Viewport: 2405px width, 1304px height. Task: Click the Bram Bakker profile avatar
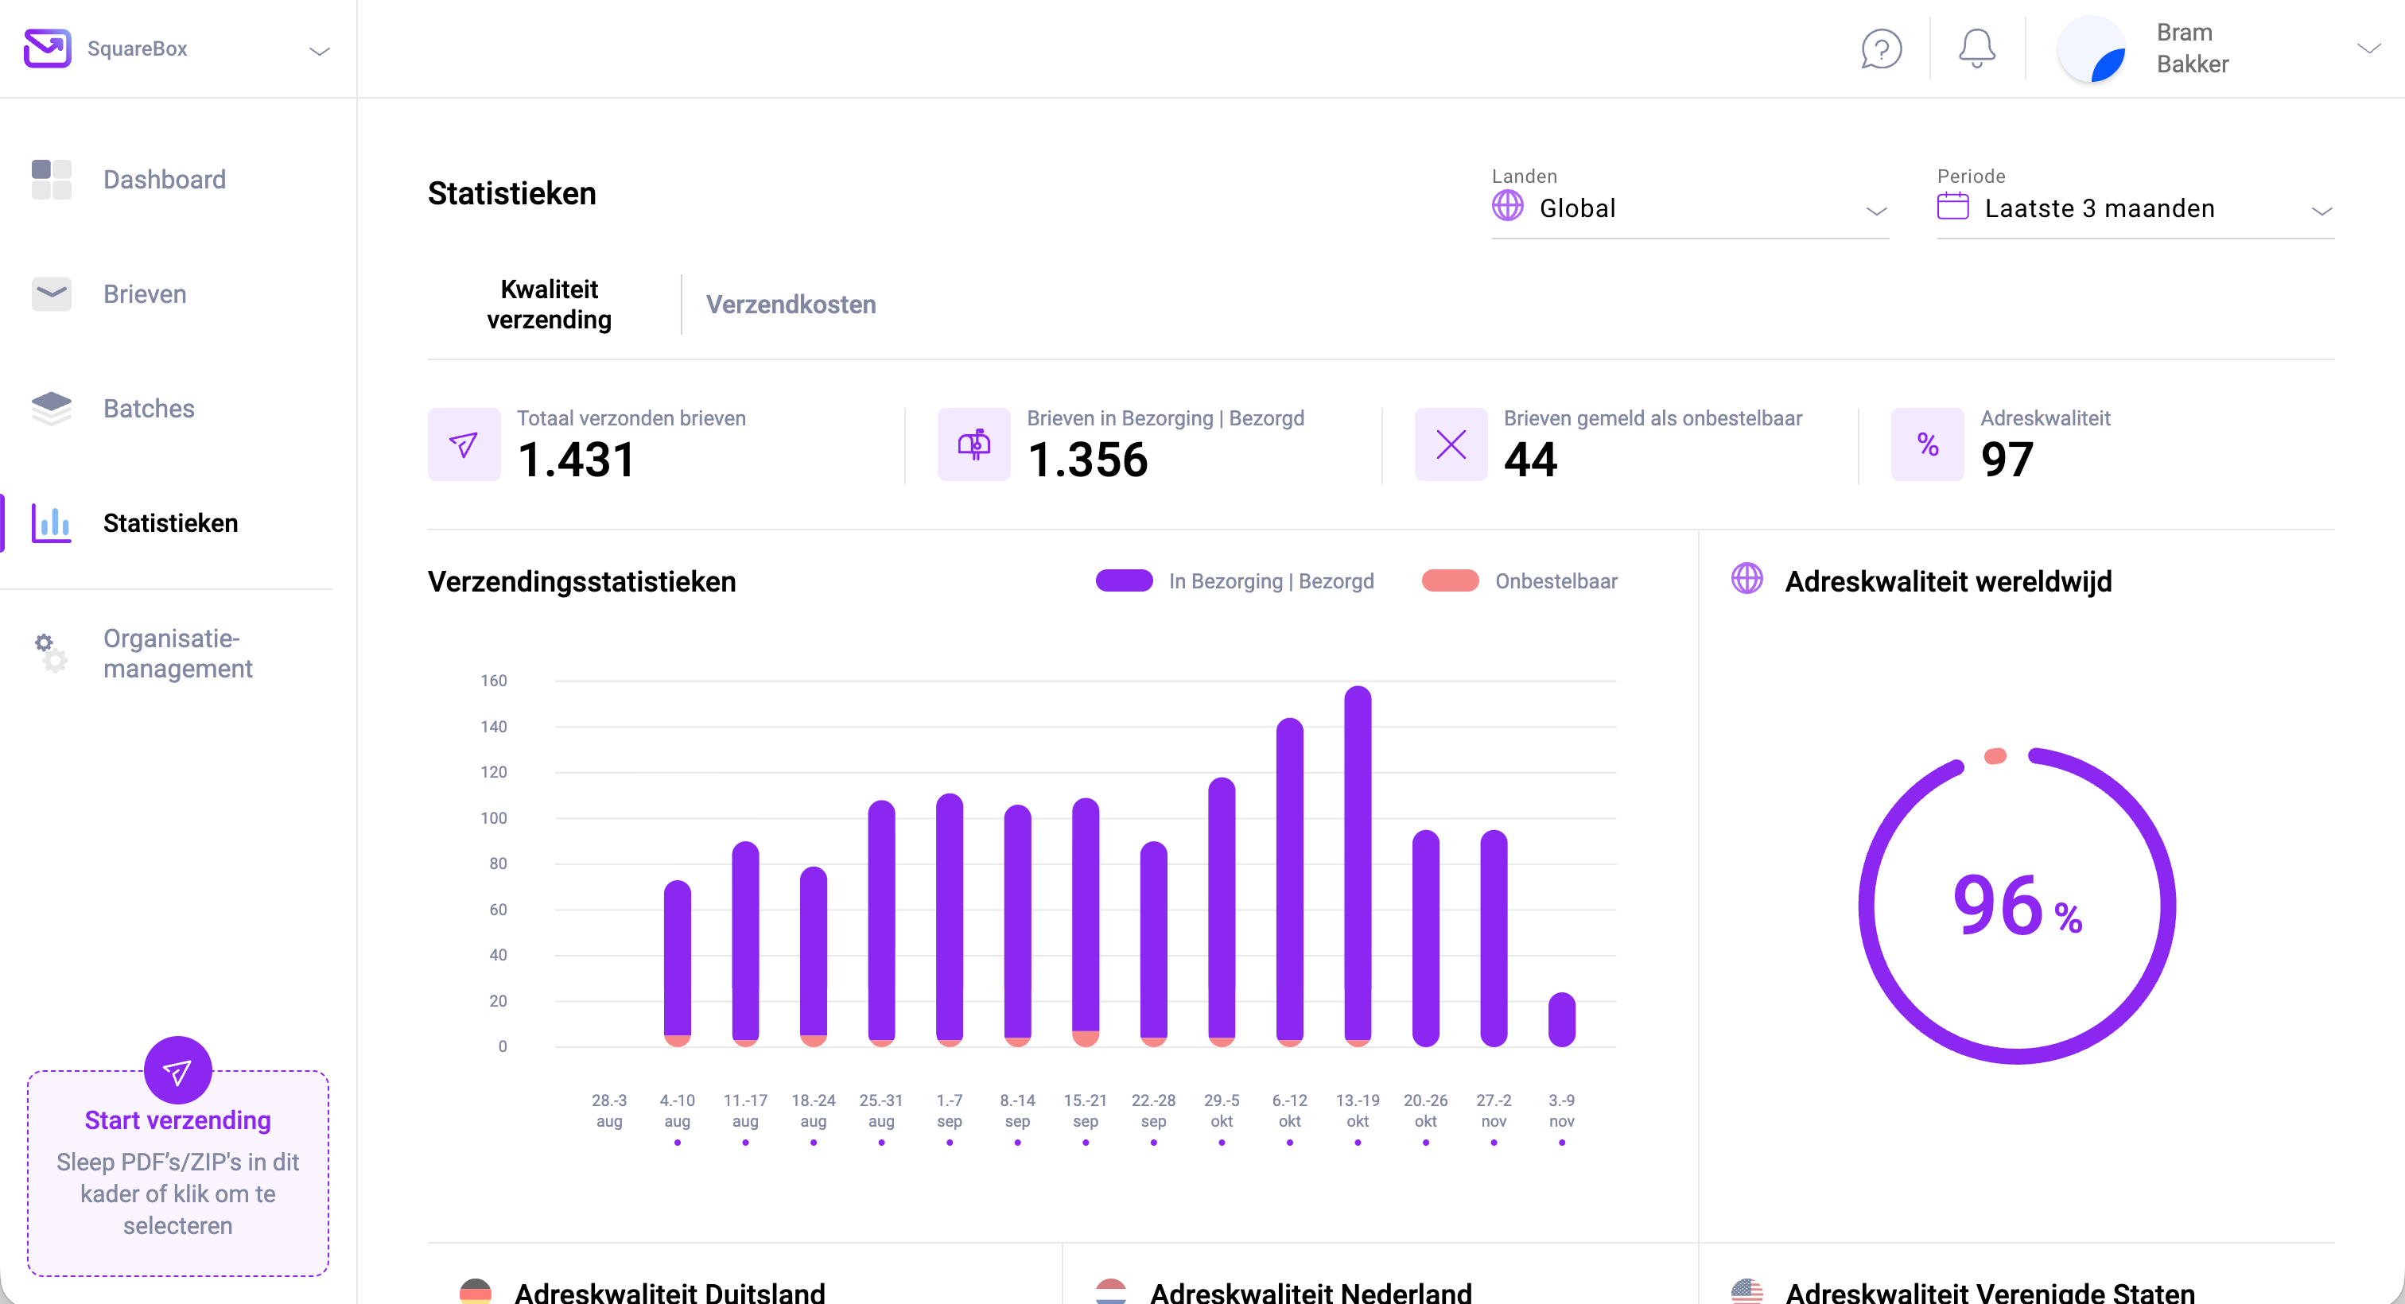pyautogui.click(x=2092, y=50)
